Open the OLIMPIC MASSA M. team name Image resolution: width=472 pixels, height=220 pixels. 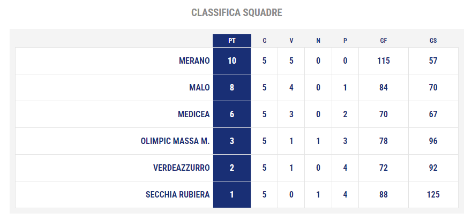pos(175,141)
